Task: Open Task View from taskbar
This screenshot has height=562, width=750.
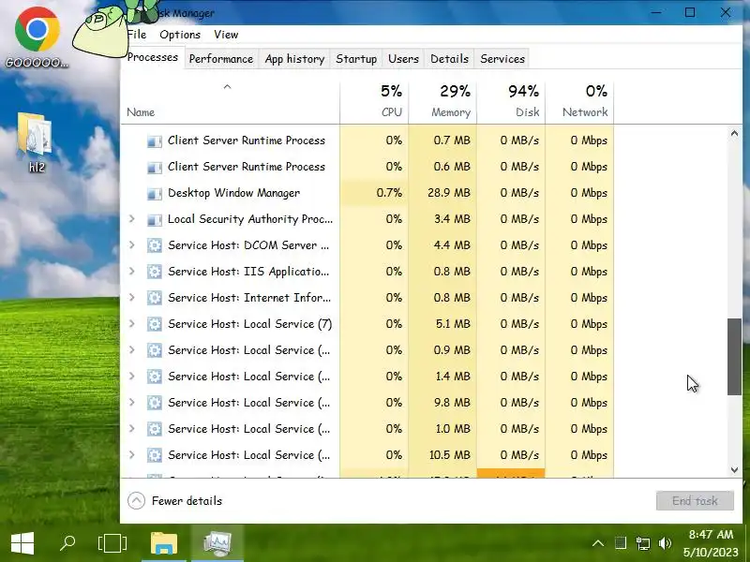Action: 112,543
